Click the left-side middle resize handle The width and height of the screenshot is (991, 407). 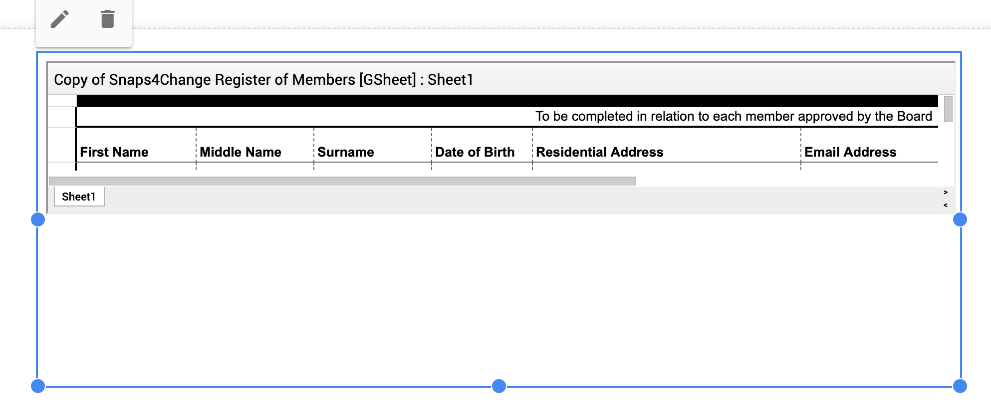(x=38, y=219)
